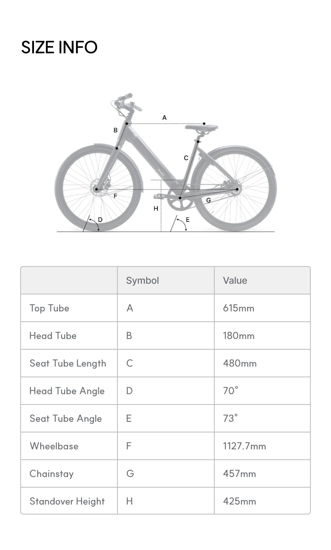Screen dimensions: 331x550
Task: Click the B label beside the head tube
Action: pyautogui.click(x=115, y=130)
